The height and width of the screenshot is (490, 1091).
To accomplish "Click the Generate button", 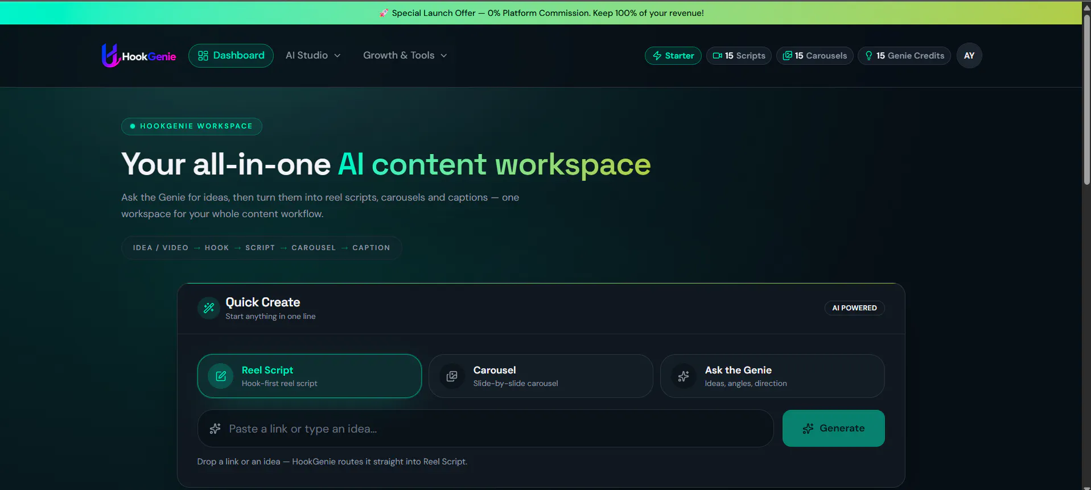I will pyautogui.click(x=834, y=429).
